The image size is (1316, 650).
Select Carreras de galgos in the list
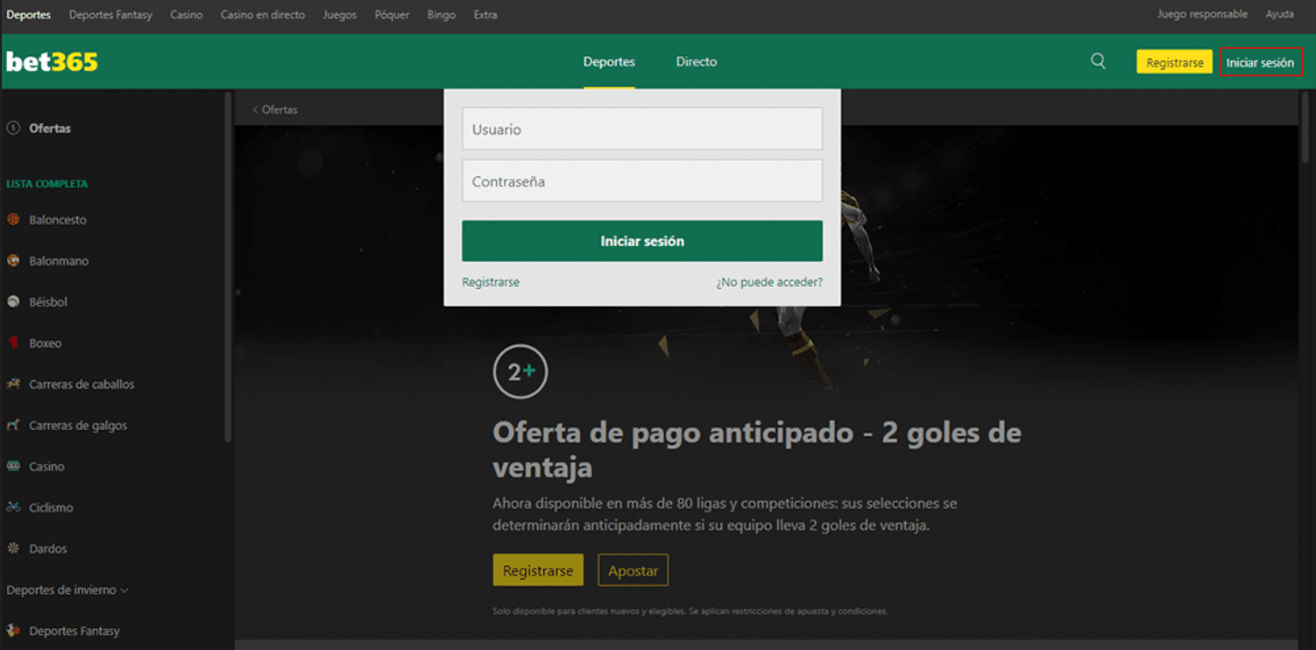point(78,425)
